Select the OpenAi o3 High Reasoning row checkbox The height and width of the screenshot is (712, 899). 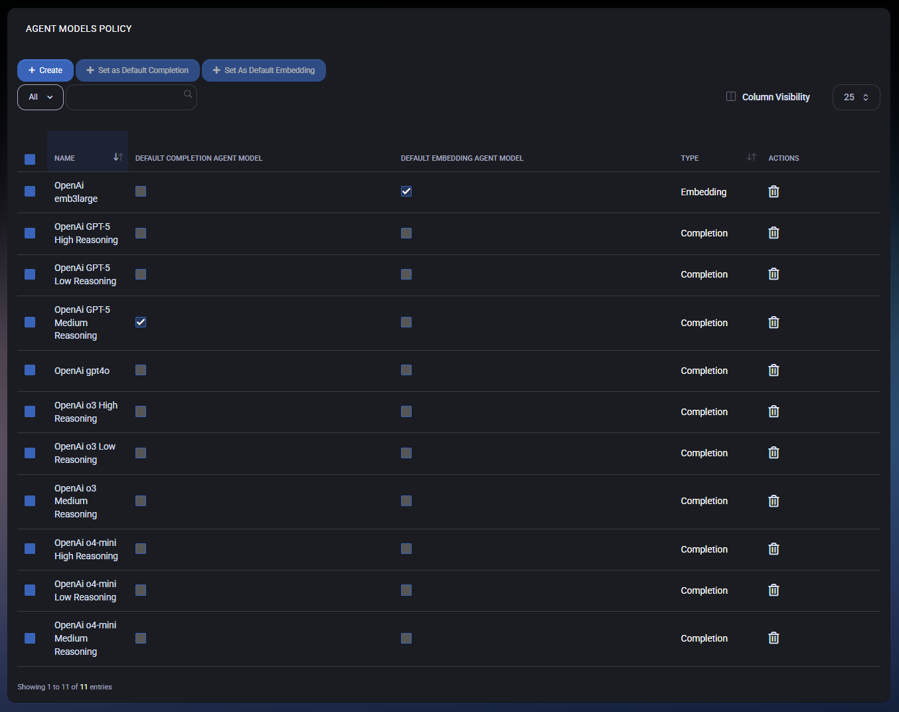click(30, 412)
